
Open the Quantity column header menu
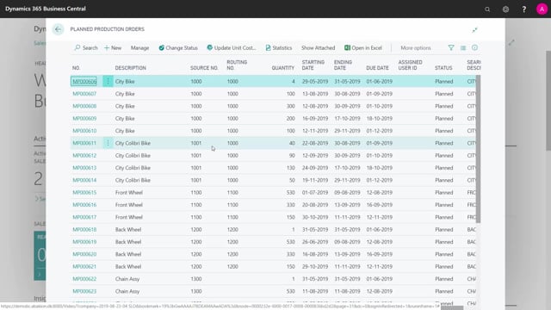282,68
